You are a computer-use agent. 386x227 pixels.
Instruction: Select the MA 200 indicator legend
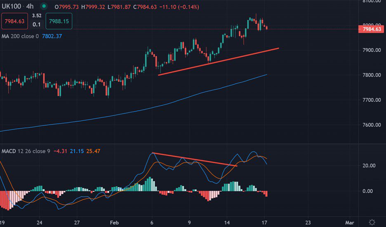click(20, 36)
